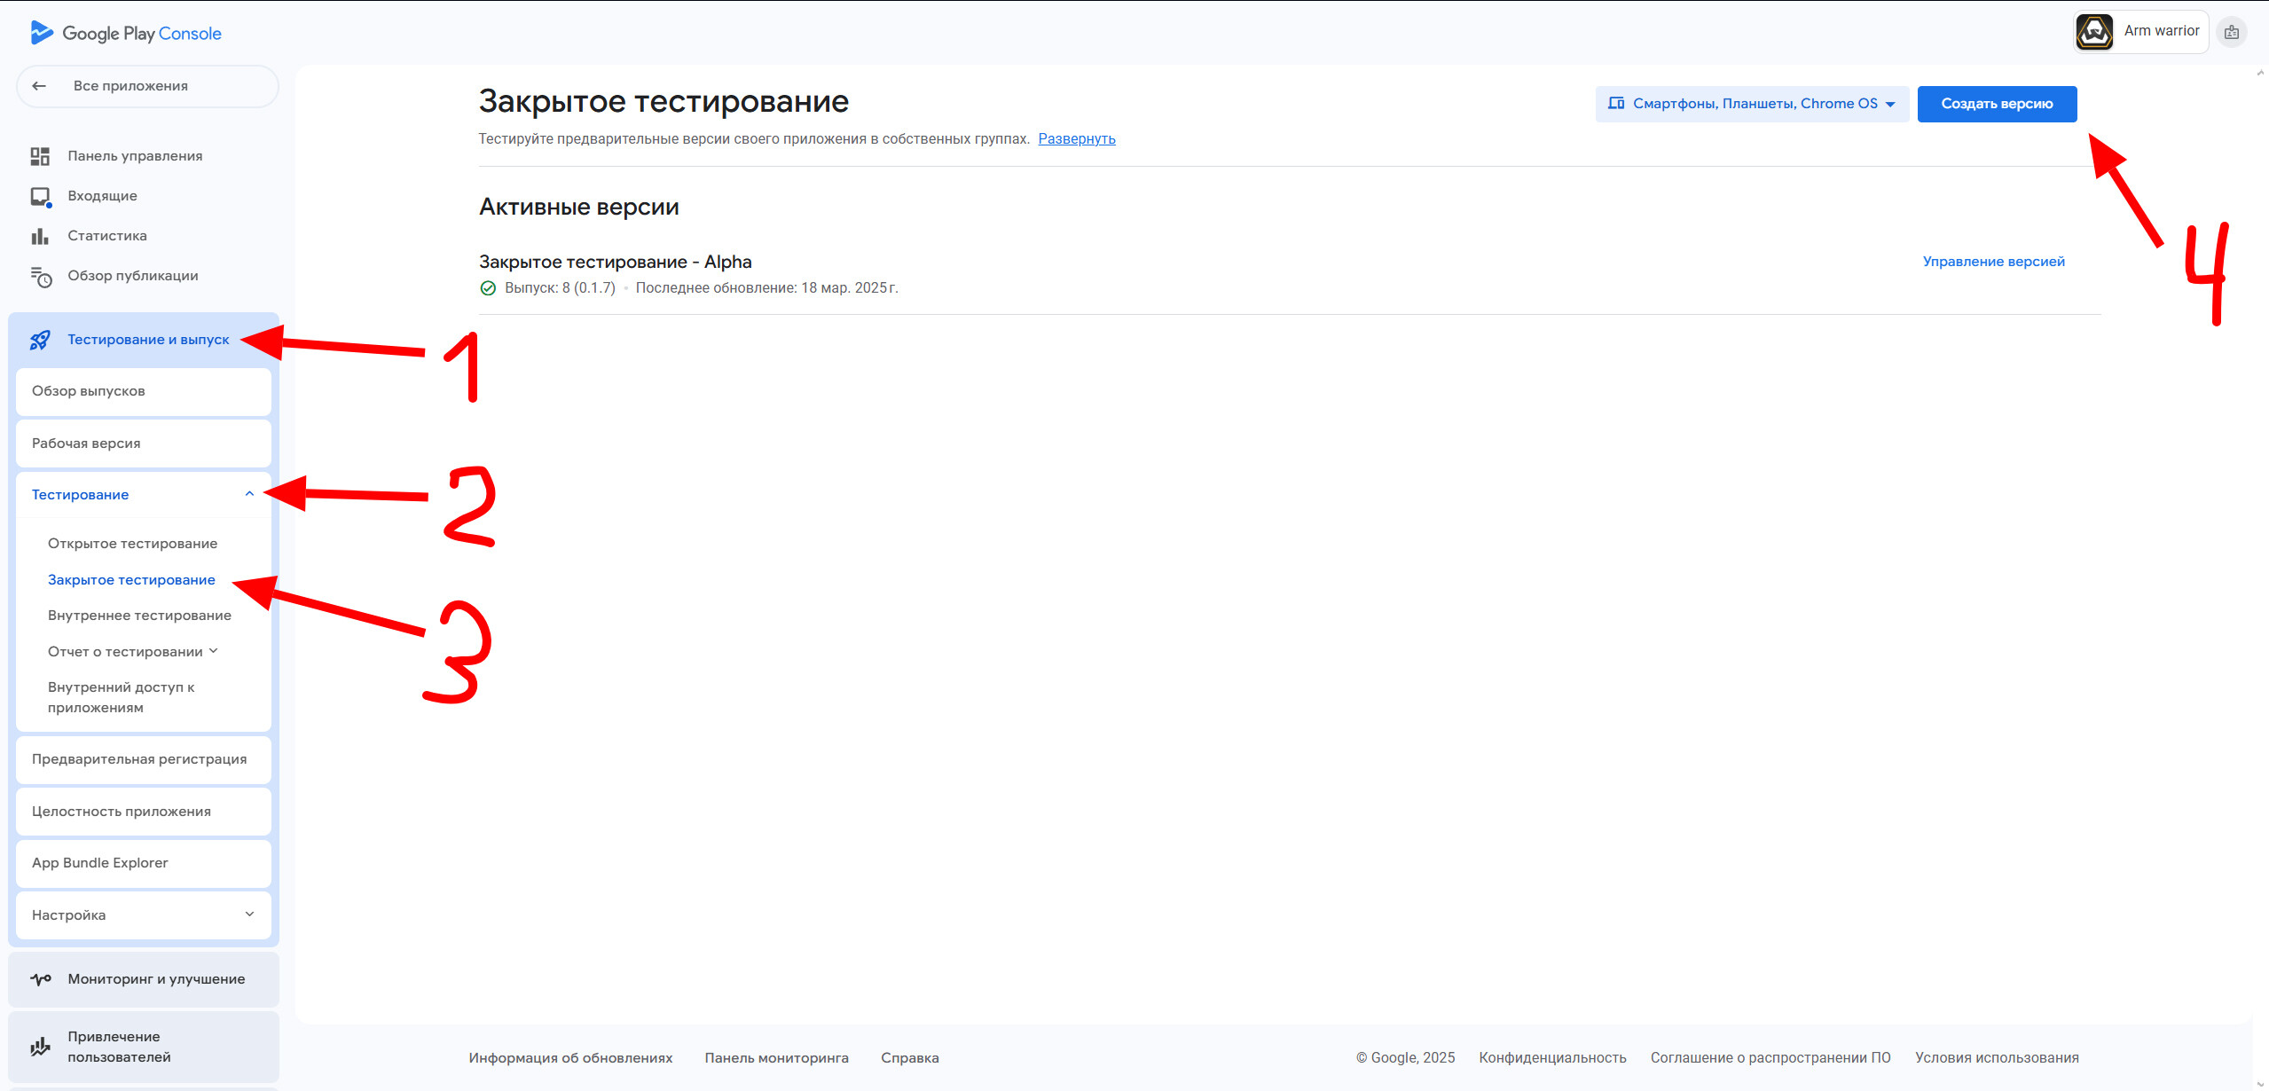
Task: Click the rocket icon for Тестирование и выпуск
Action: (40, 340)
